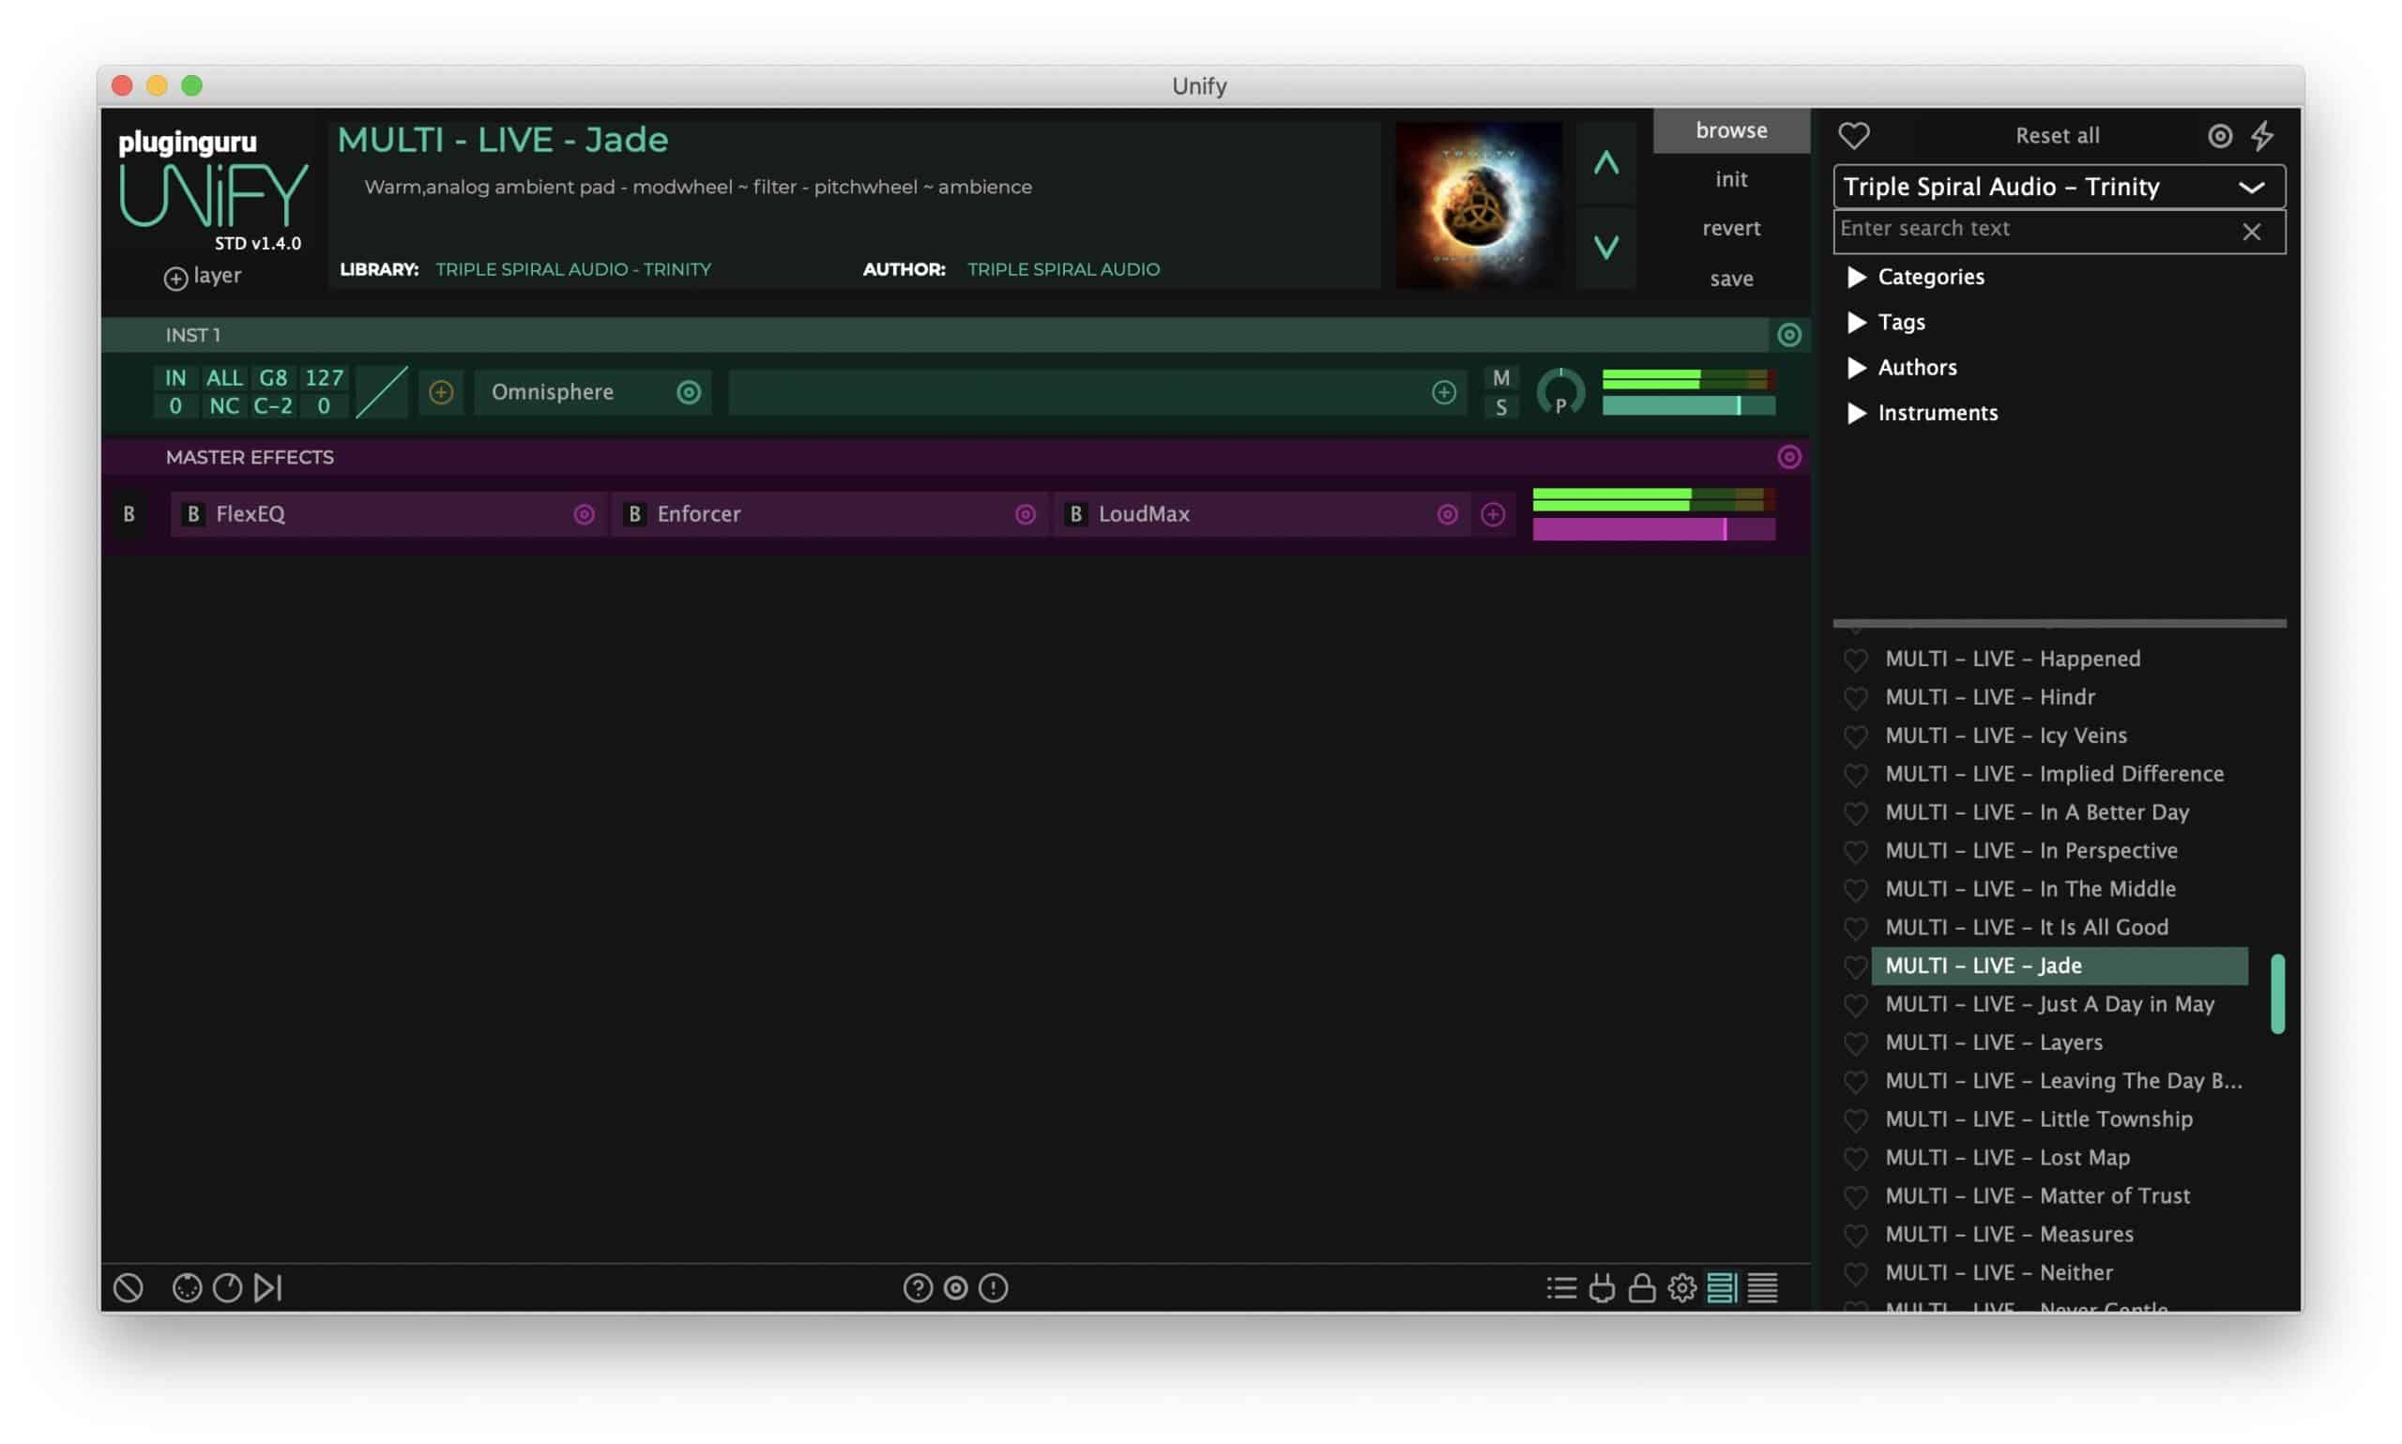Mute INST 1 with M button
Screen dimensions: 2402x1444
pos(1500,377)
